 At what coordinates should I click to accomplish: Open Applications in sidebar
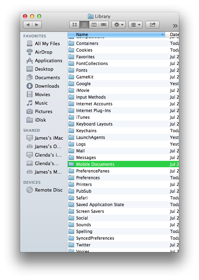click(x=44, y=61)
